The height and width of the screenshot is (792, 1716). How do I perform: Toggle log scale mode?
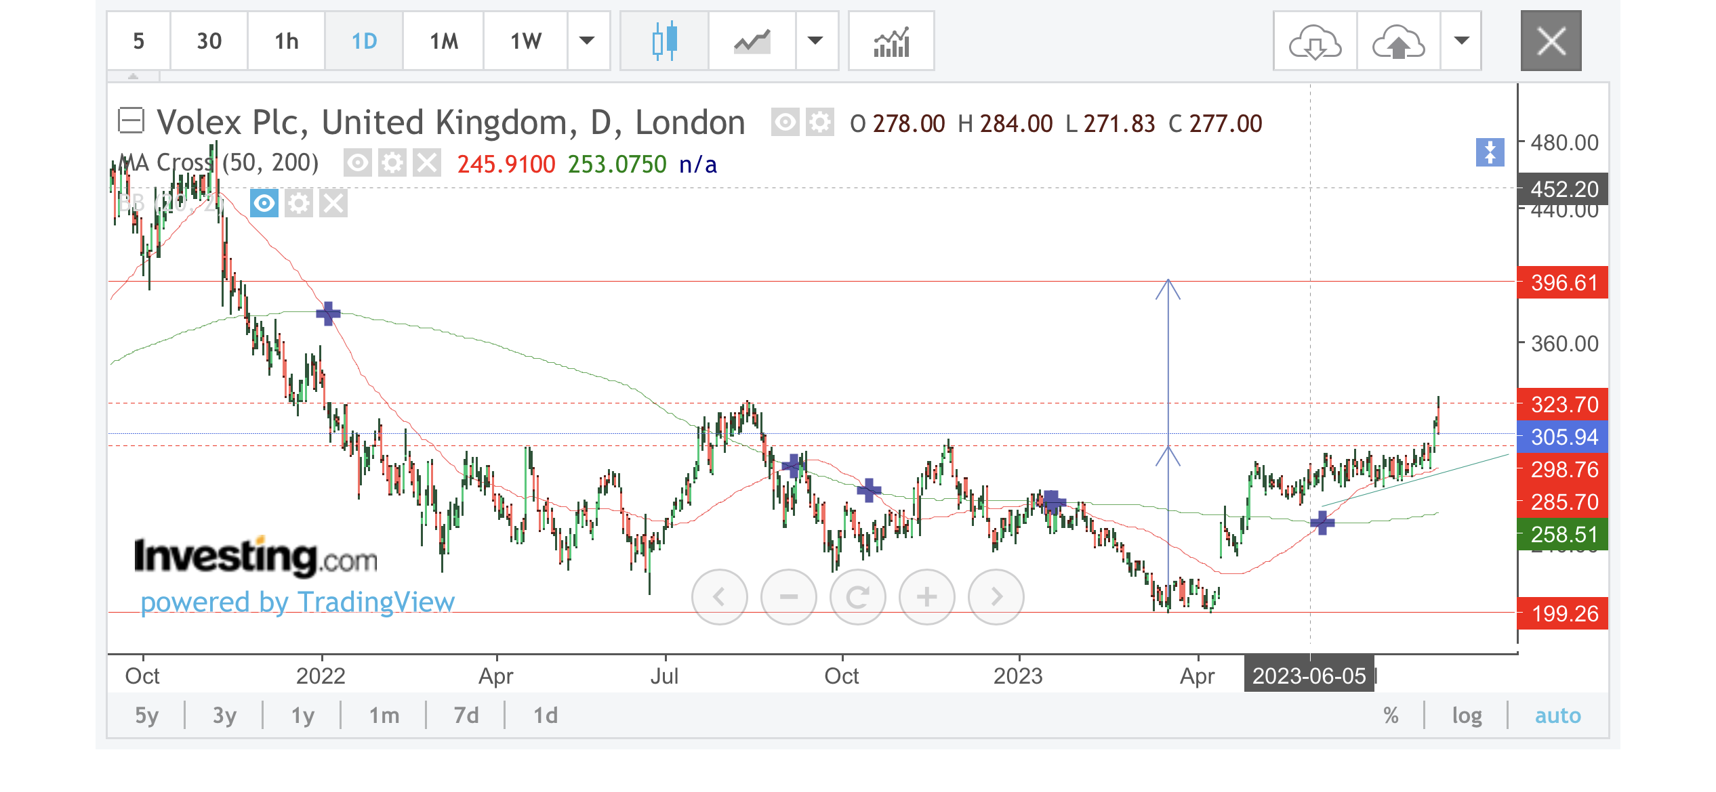[x=1467, y=715]
